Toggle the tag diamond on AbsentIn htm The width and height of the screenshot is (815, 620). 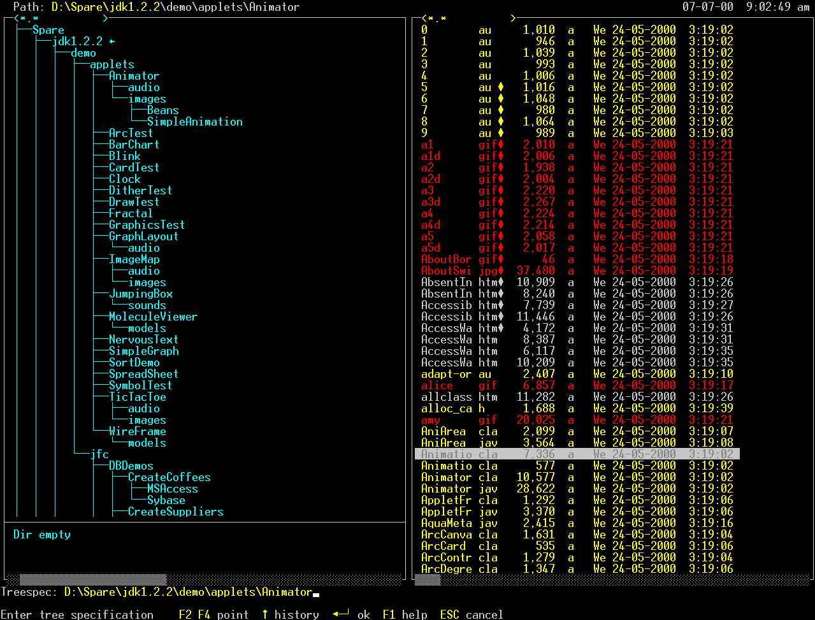pos(501,282)
